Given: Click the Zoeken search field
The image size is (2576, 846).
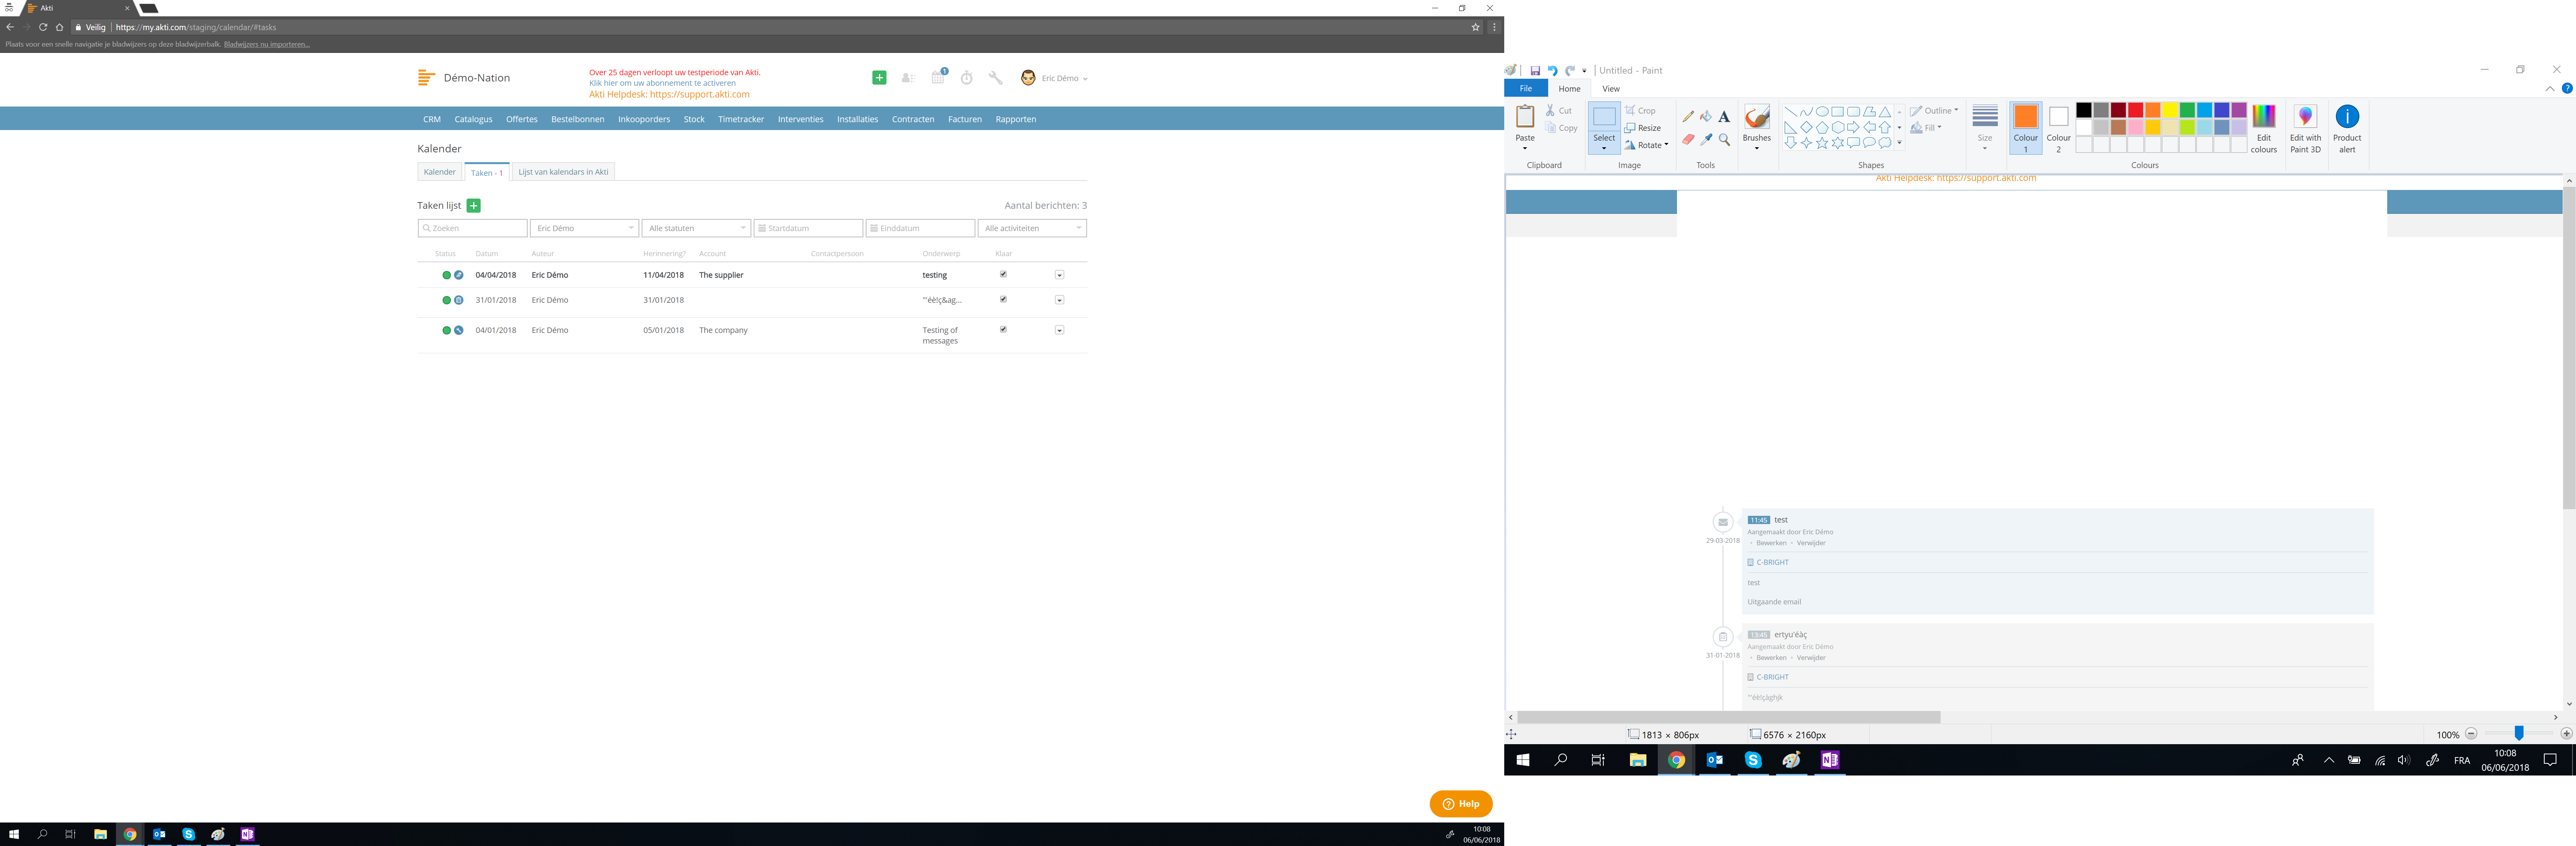Looking at the screenshot, I should [472, 228].
